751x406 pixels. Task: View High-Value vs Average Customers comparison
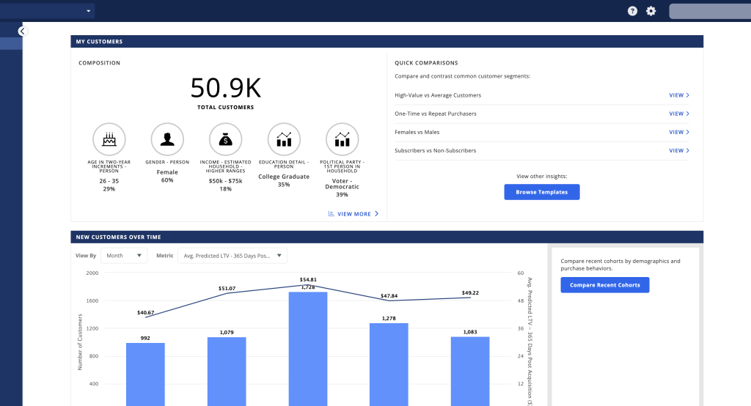click(x=679, y=95)
